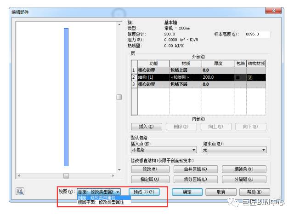Select row 1 header in layers table
The image size is (294, 215).
pos(134,70)
